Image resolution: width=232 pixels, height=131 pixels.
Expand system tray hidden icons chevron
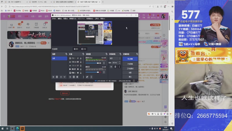[x=150, y=129]
